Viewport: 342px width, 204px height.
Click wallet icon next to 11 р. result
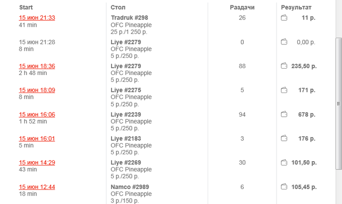click(284, 18)
